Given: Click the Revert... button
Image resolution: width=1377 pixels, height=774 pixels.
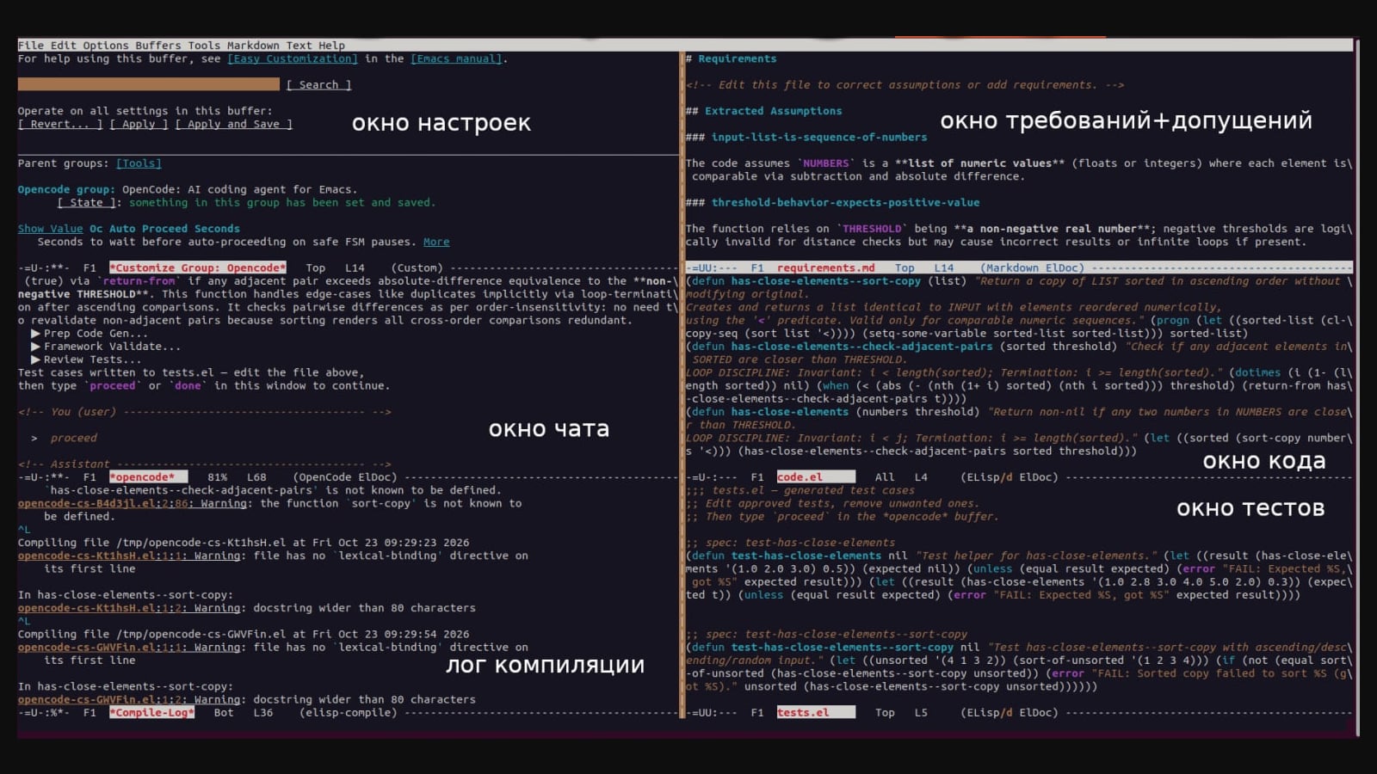Looking at the screenshot, I should tap(60, 124).
